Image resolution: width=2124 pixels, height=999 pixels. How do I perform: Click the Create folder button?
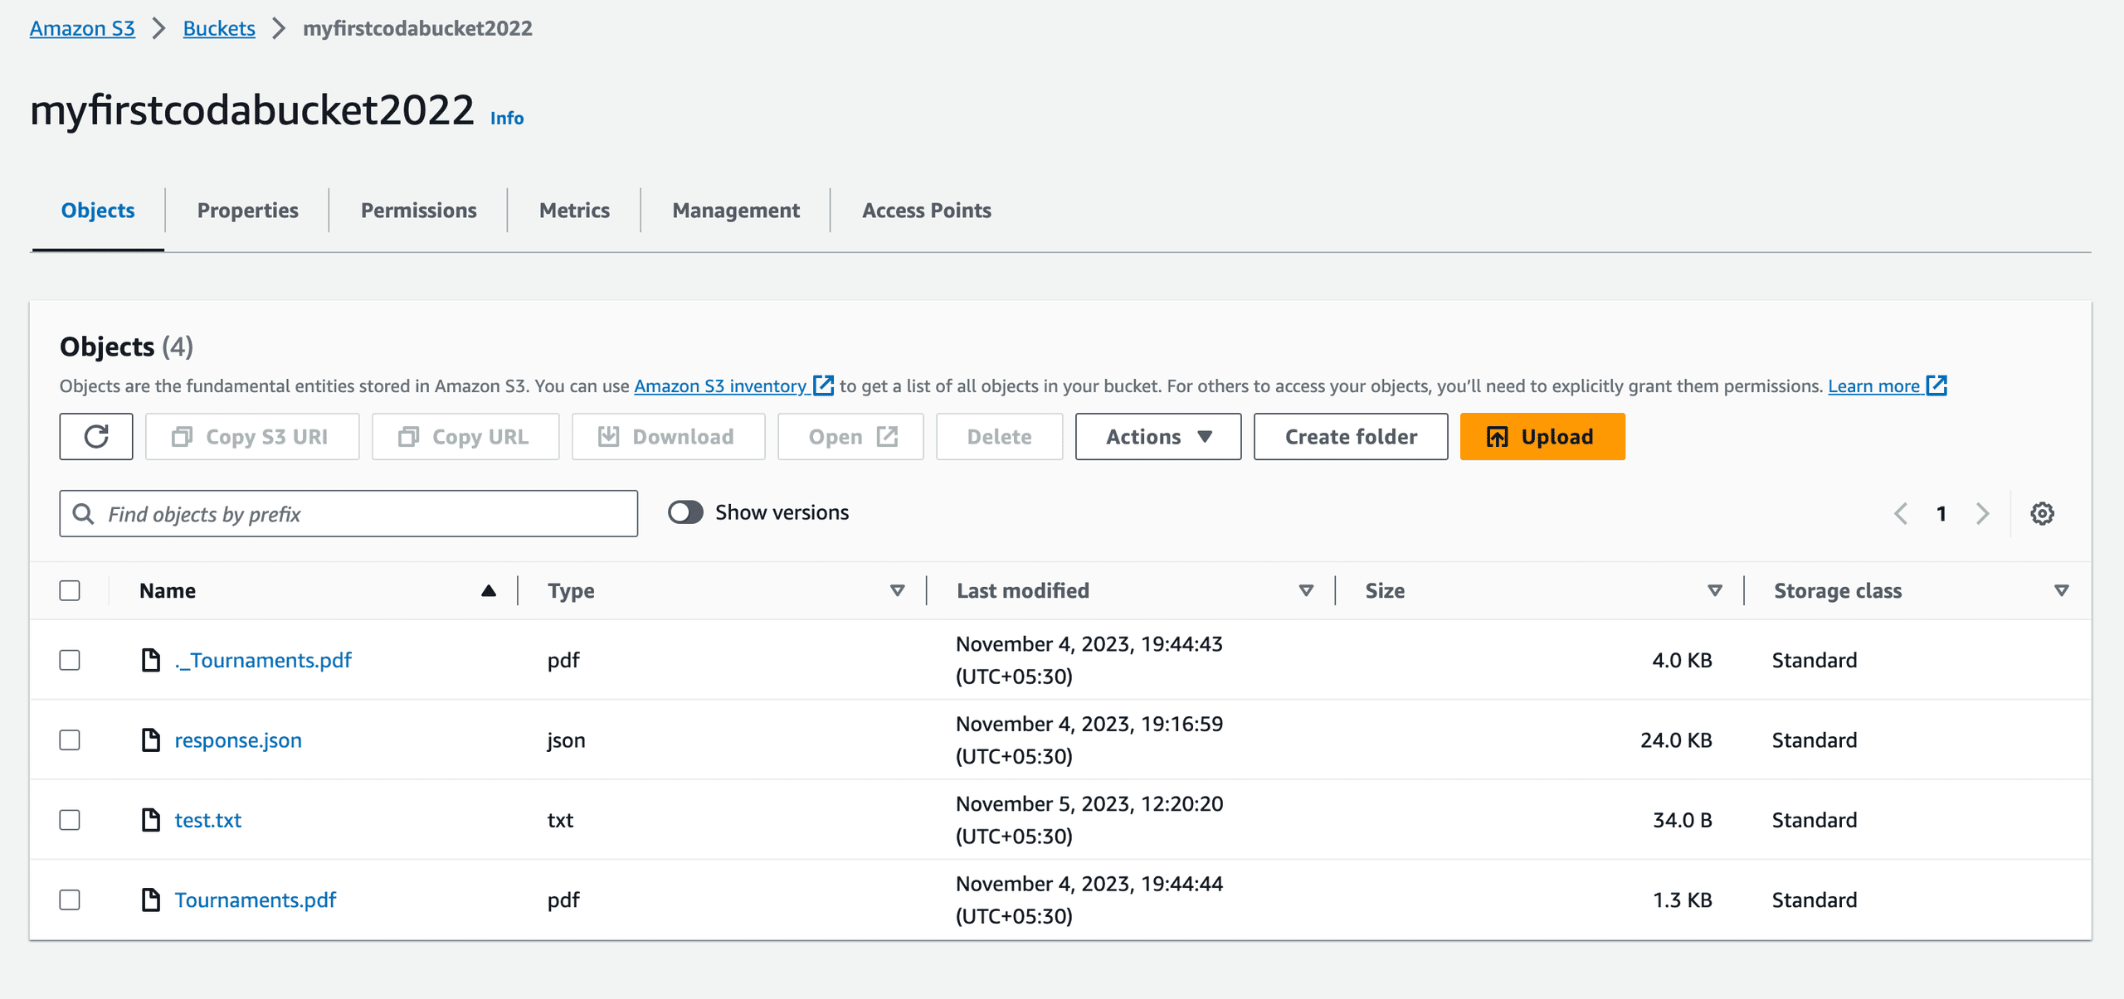(x=1351, y=437)
